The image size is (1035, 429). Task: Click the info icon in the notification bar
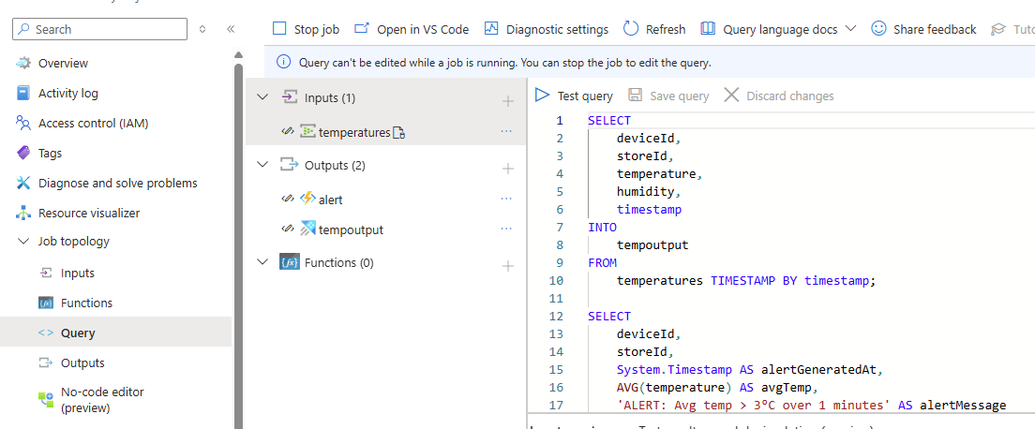(x=283, y=63)
